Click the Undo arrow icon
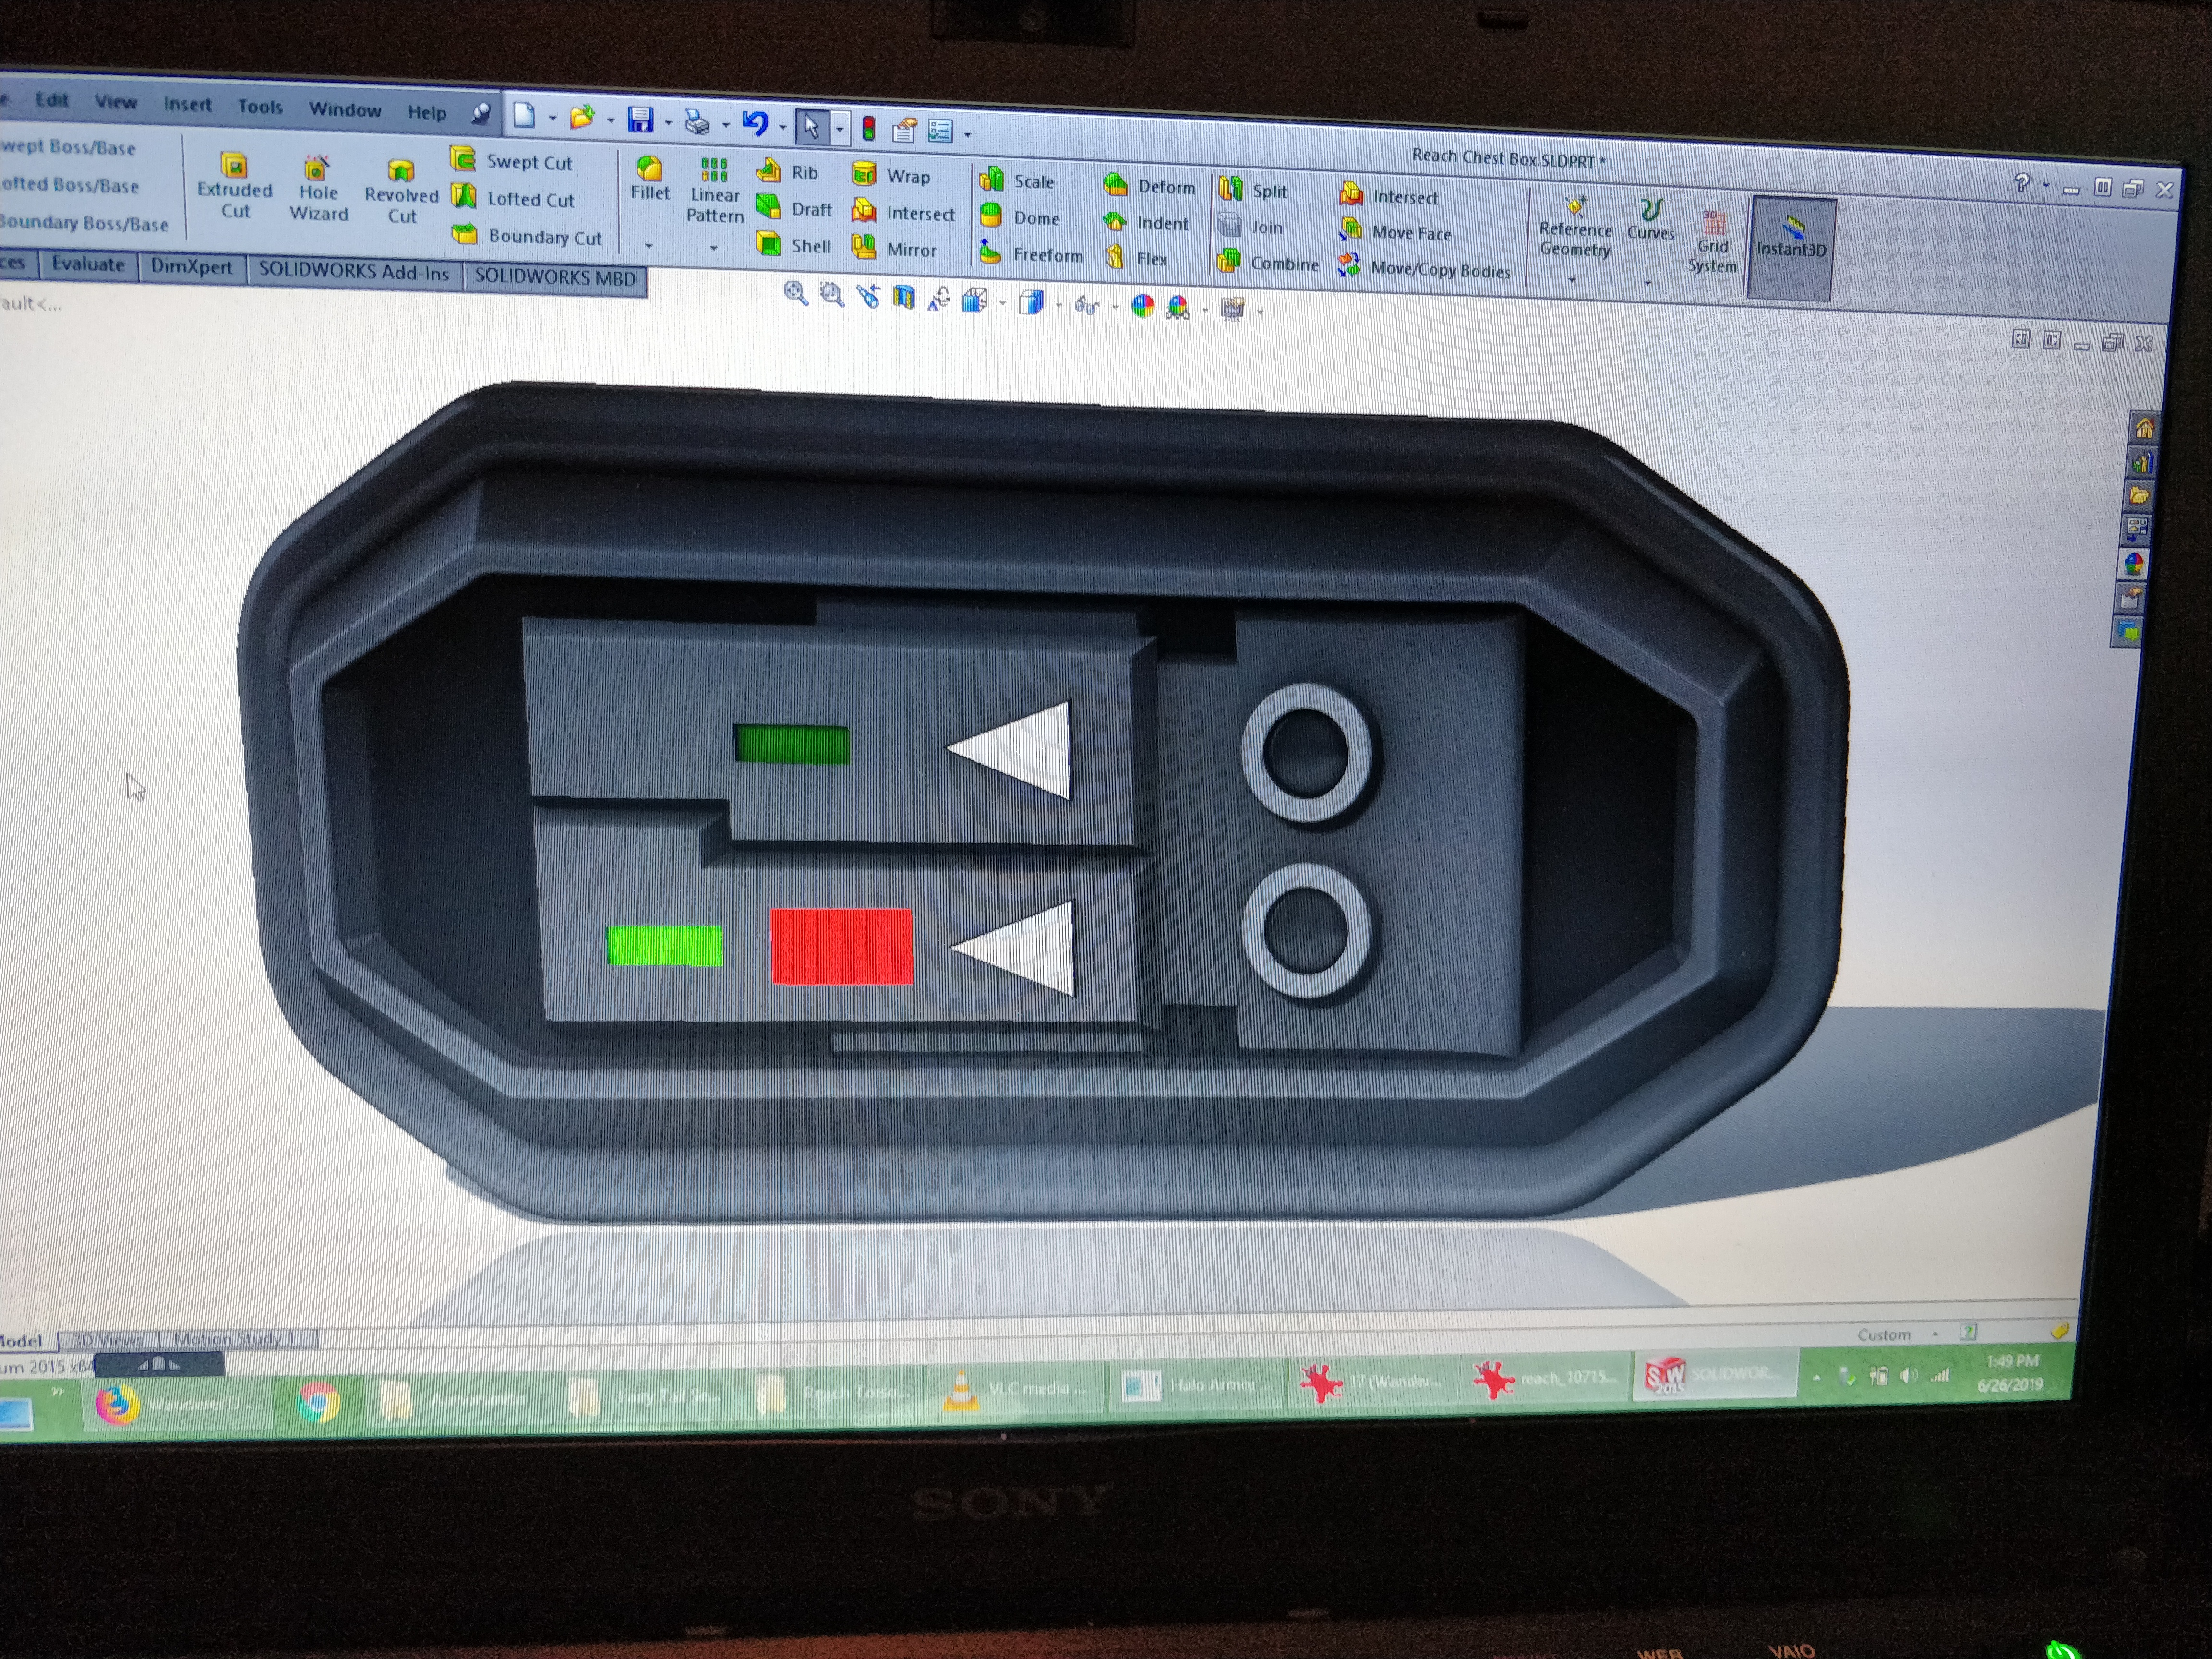The image size is (2212, 1659). click(755, 123)
